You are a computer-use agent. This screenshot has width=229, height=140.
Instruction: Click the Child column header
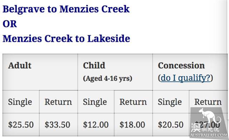(x=94, y=66)
